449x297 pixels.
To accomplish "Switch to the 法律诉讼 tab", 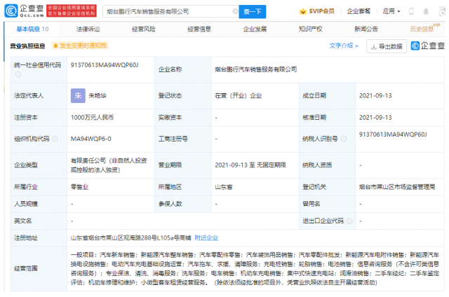I will (x=89, y=29).
